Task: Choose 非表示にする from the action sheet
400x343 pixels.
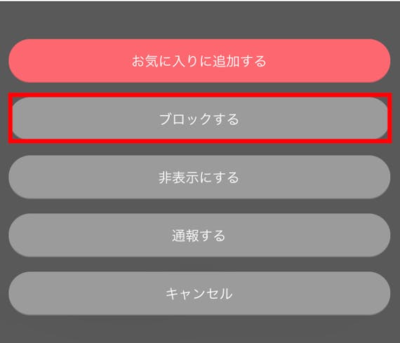Action: (199, 177)
